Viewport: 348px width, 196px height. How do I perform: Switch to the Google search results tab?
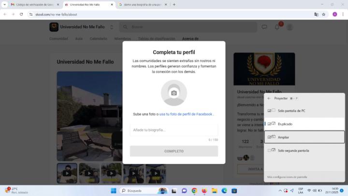pos(142,4)
